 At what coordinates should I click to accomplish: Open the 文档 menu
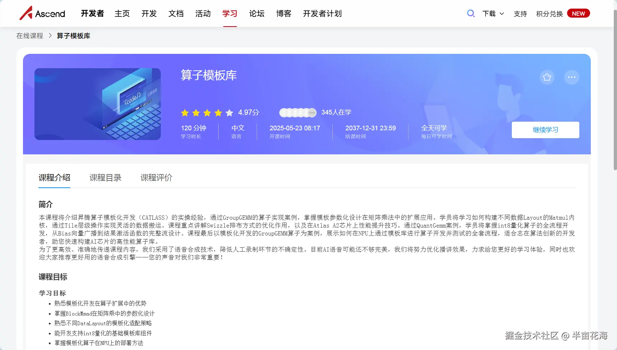176,14
